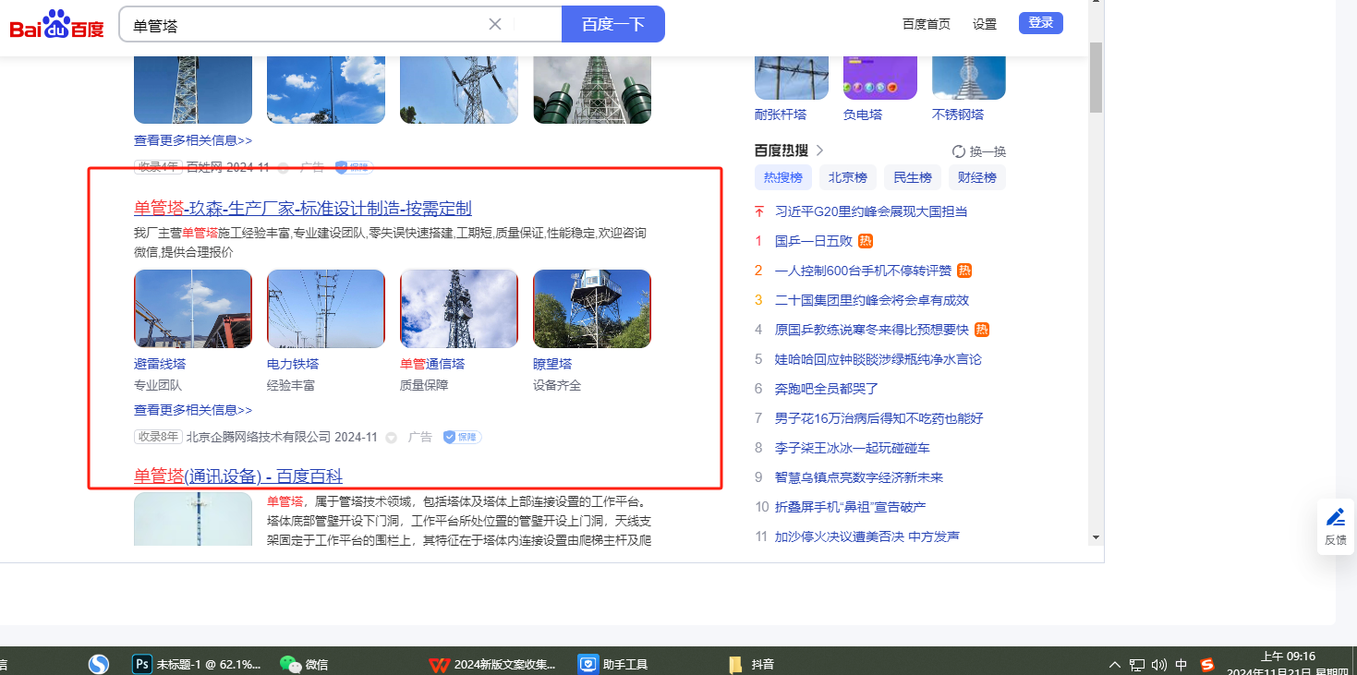Switch to Photoshop 未标题-1 in taskbar
The height and width of the screenshot is (675, 1357).
point(198,664)
